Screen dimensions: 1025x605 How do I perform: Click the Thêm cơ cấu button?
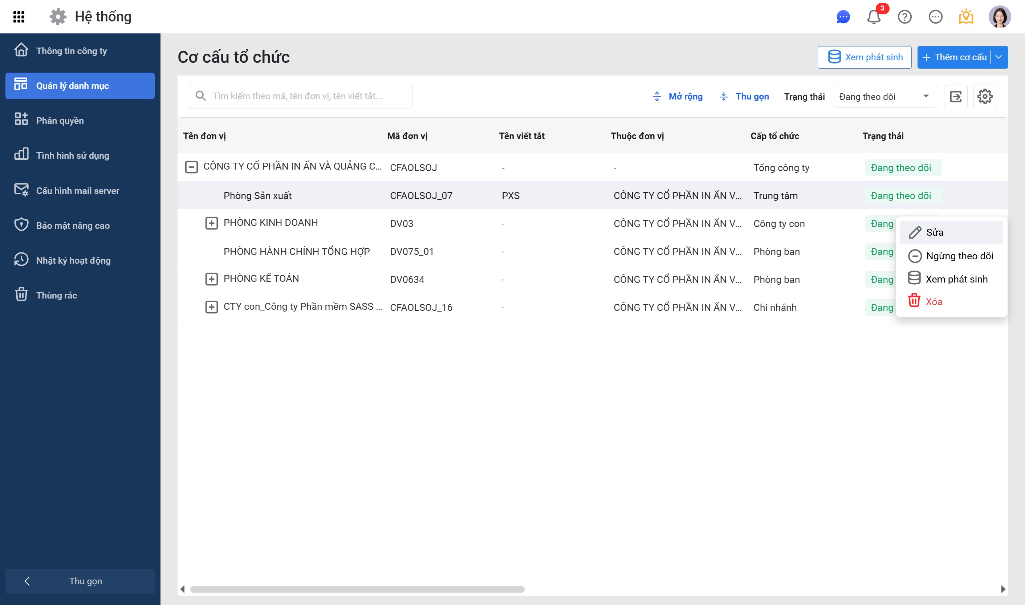pyautogui.click(x=954, y=57)
